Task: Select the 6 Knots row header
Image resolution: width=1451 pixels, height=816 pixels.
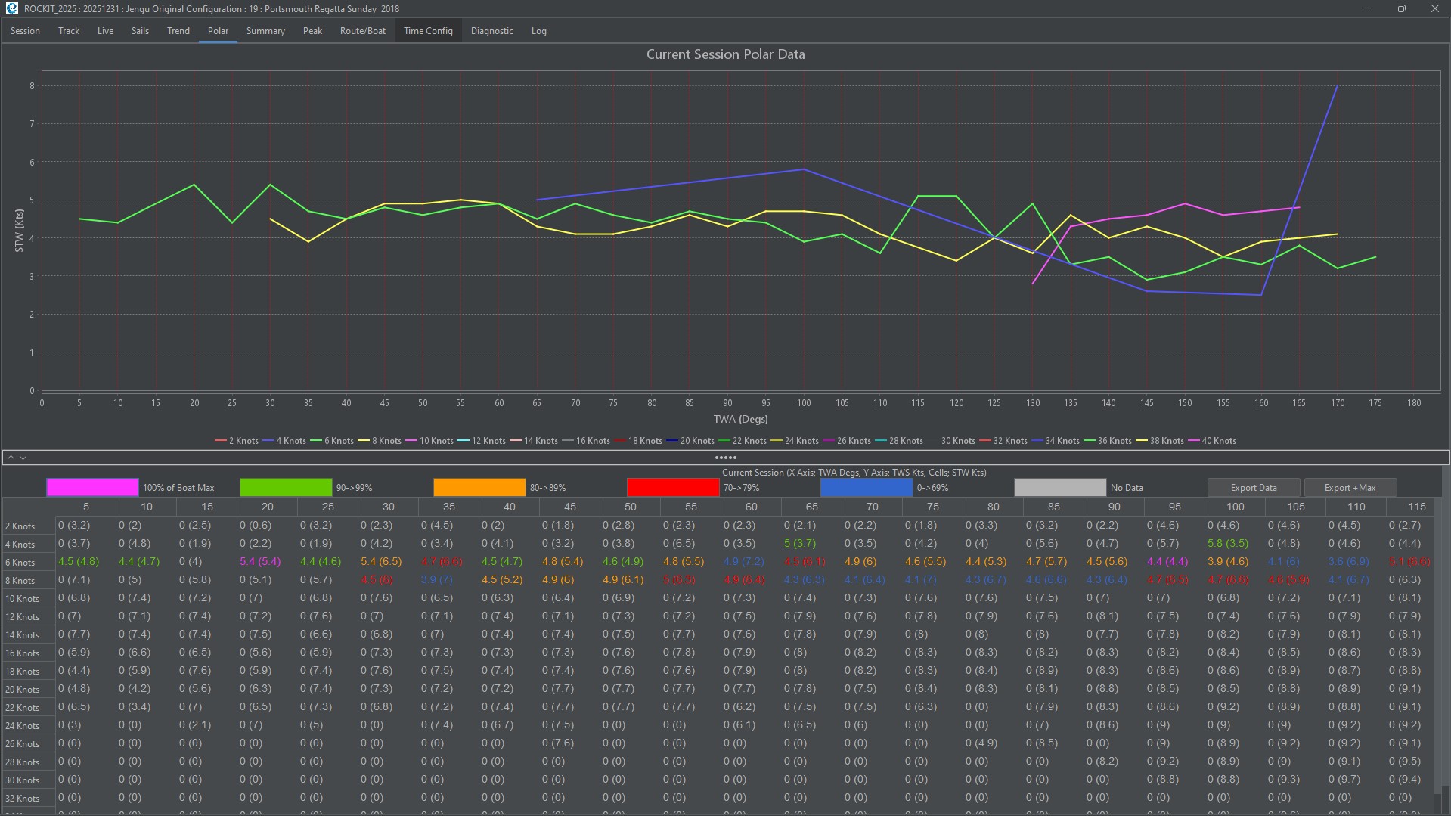Action: [x=20, y=562]
